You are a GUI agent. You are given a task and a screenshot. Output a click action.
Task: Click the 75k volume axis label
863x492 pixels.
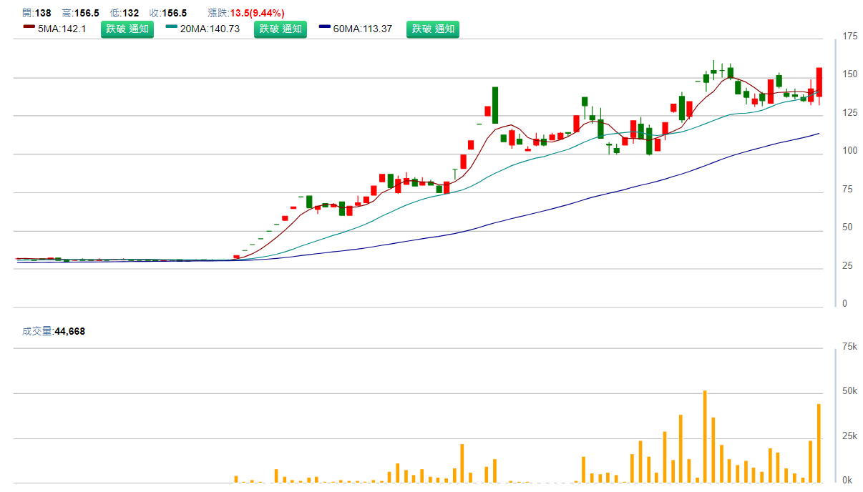click(850, 347)
